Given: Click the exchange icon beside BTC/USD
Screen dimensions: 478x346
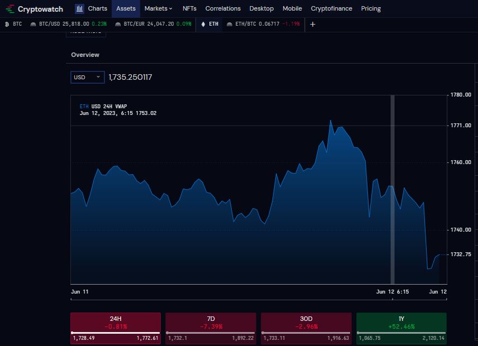Looking at the screenshot, I should tap(34, 24).
